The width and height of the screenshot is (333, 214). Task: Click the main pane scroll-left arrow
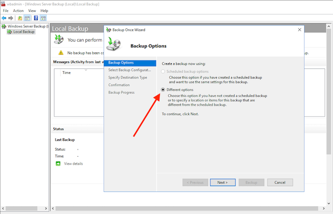point(53,208)
